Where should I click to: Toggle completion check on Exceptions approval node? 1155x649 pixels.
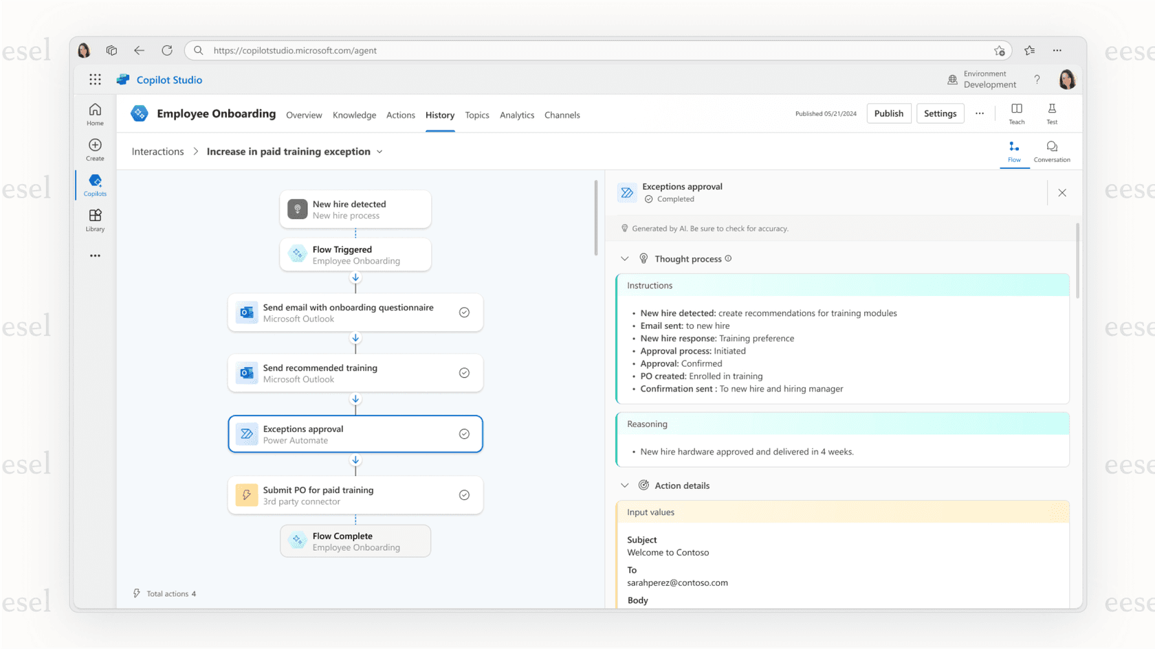pyautogui.click(x=464, y=434)
